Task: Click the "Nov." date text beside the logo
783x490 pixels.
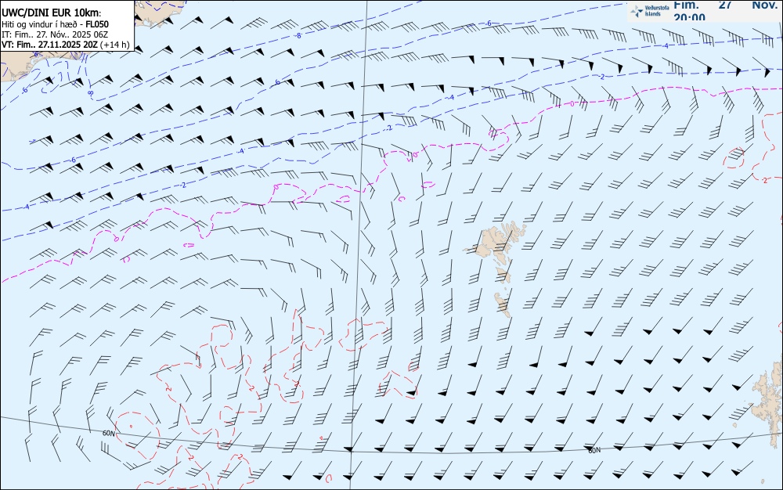Action: coord(764,5)
